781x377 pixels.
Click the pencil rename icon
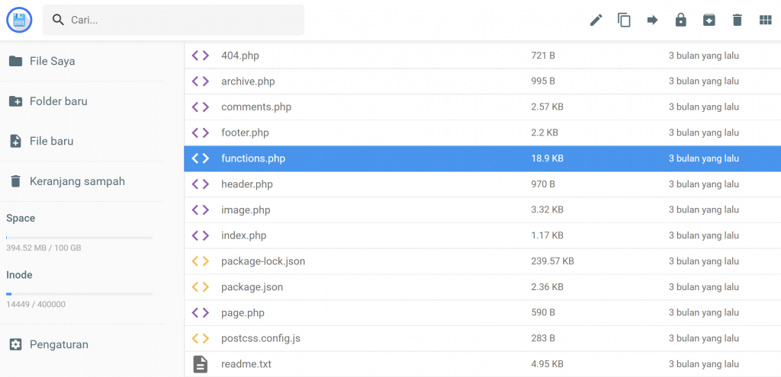point(596,20)
